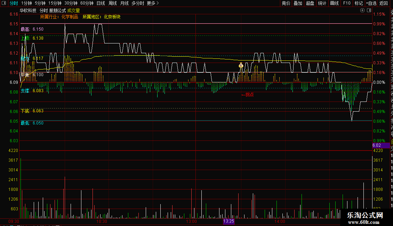
Task: Open the 统计 statistics
Action: point(322,3)
